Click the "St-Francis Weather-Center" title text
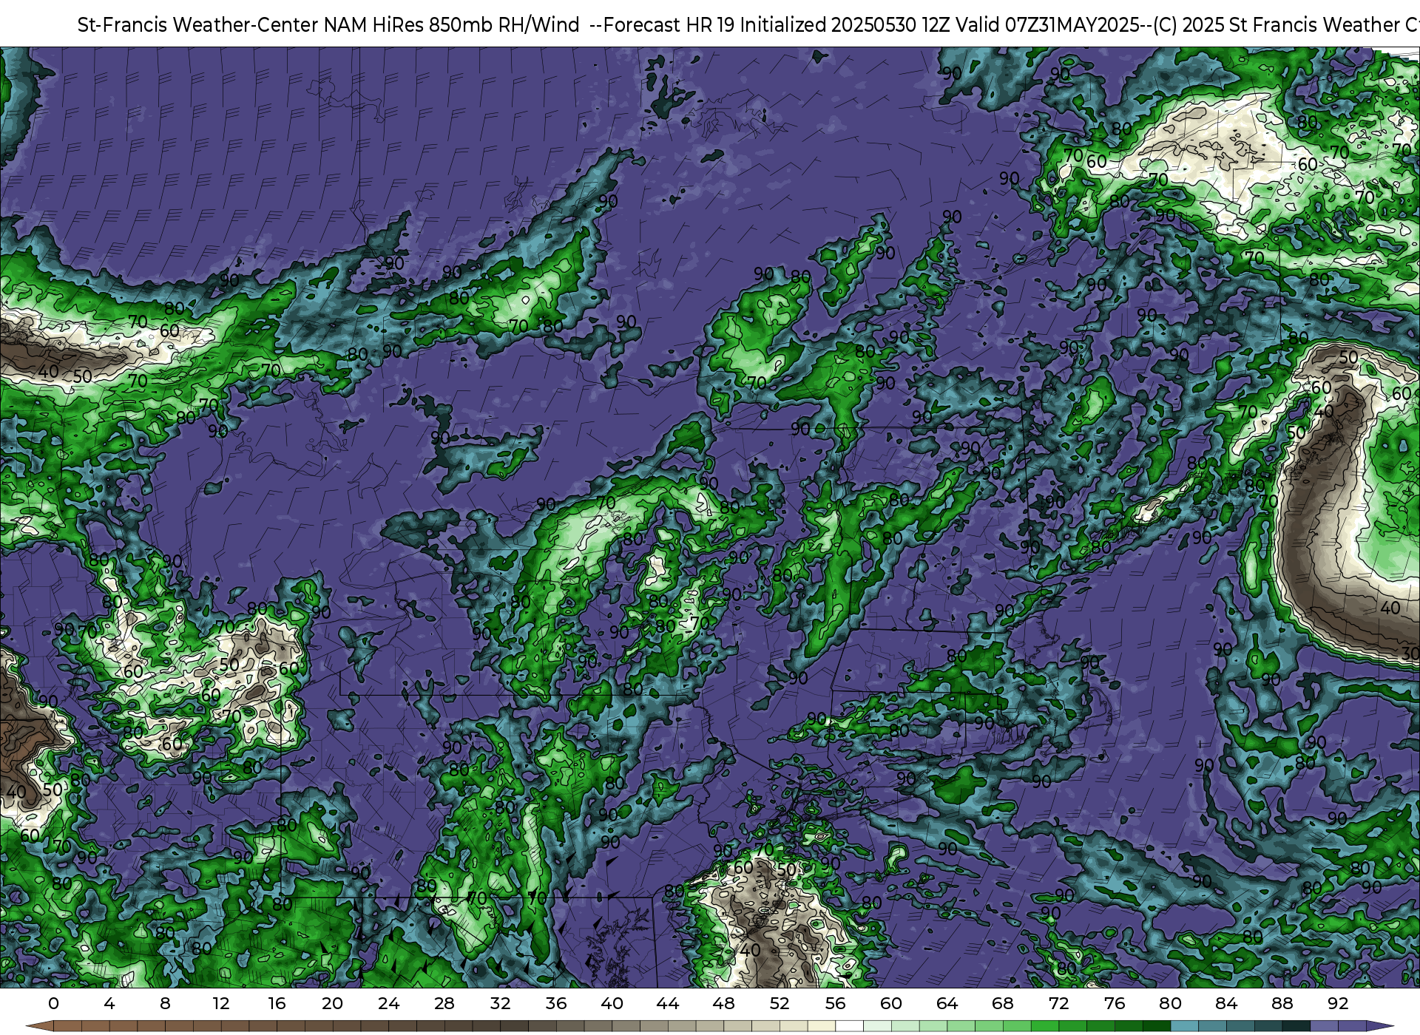 [x=198, y=25]
